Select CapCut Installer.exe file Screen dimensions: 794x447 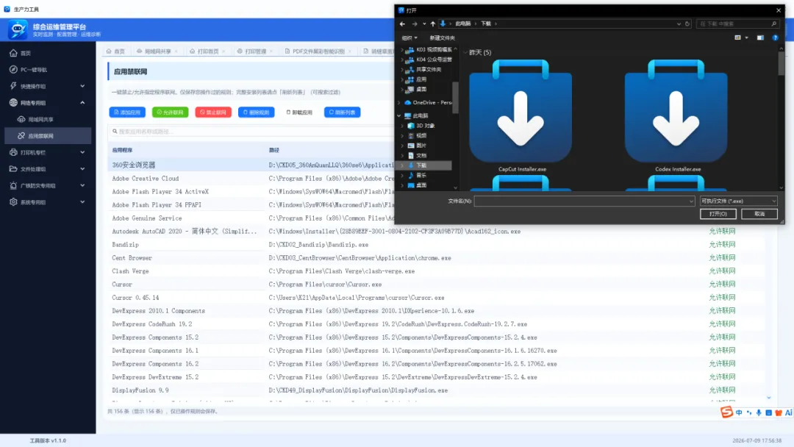521,116
